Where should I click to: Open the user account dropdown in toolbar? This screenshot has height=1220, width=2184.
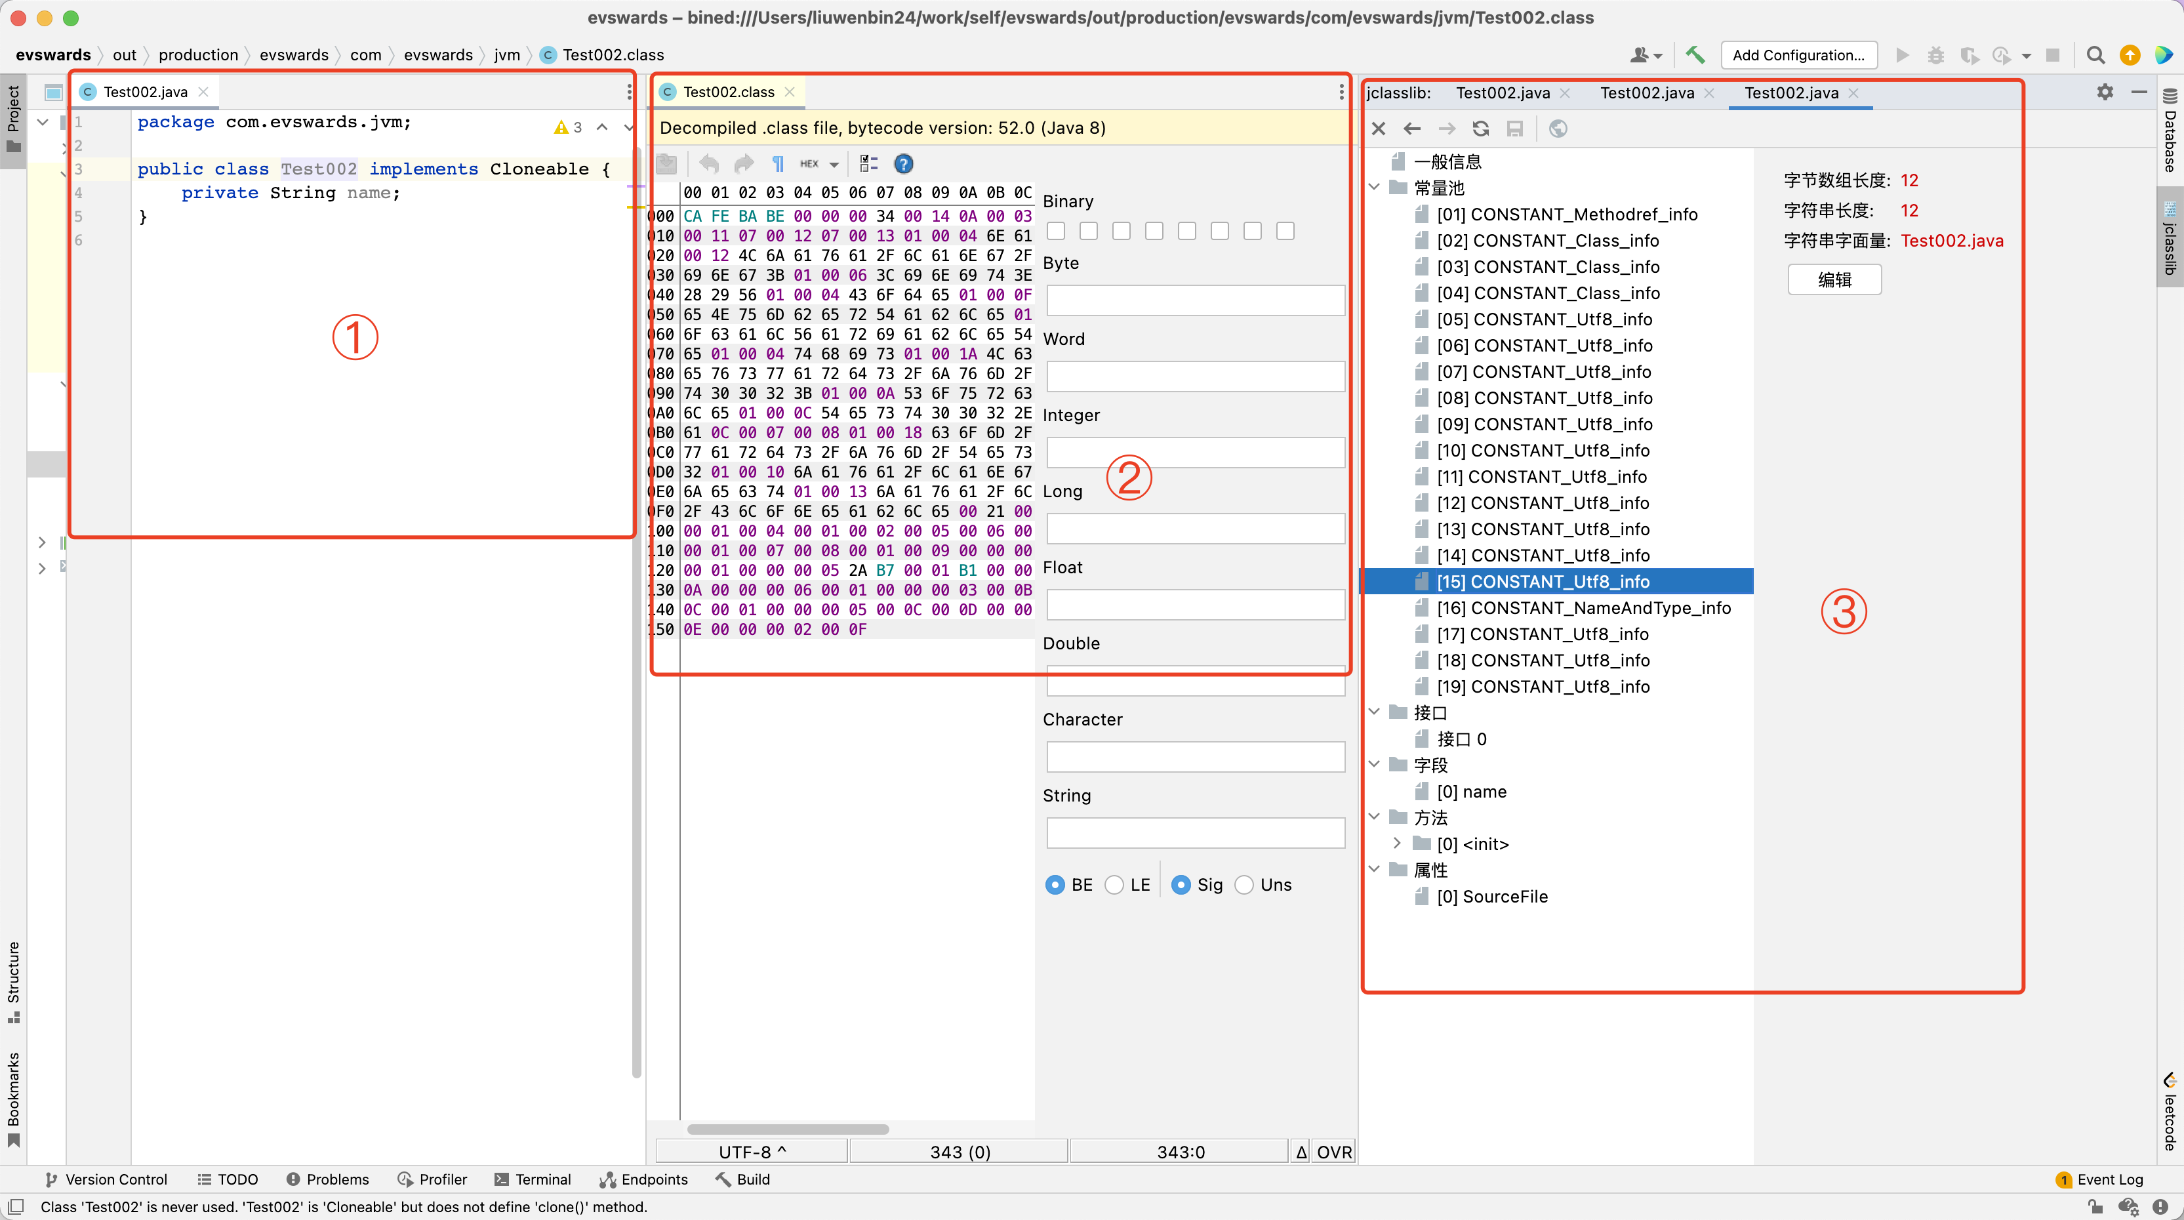pos(1646,55)
